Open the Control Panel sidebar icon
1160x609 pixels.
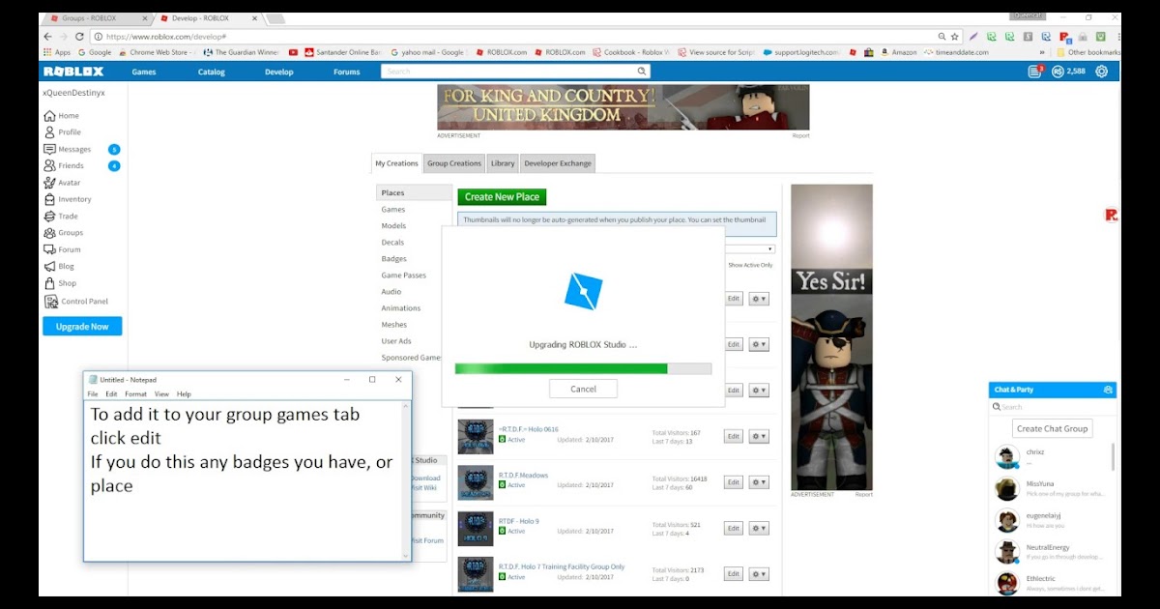(49, 302)
